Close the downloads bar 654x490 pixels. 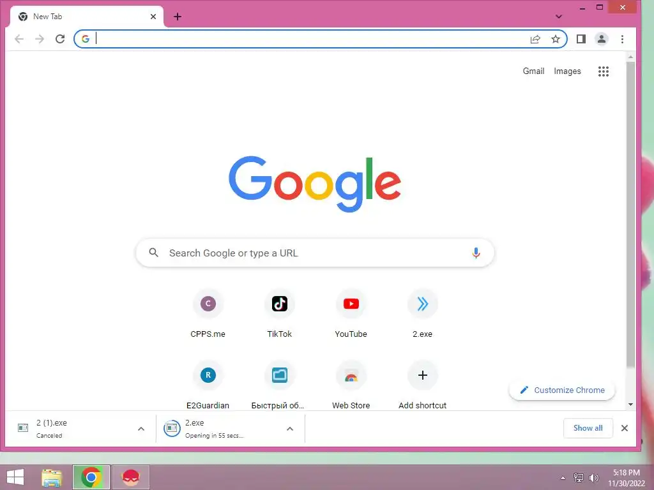pyautogui.click(x=625, y=428)
